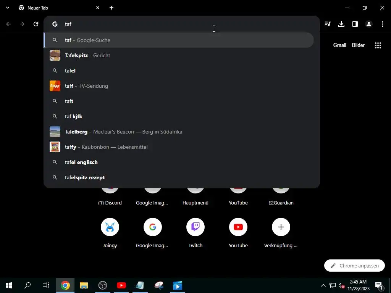This screenshot has width=391, height=293.
Task: Open the profile avatar icon
Action: [x=369, y=24]
